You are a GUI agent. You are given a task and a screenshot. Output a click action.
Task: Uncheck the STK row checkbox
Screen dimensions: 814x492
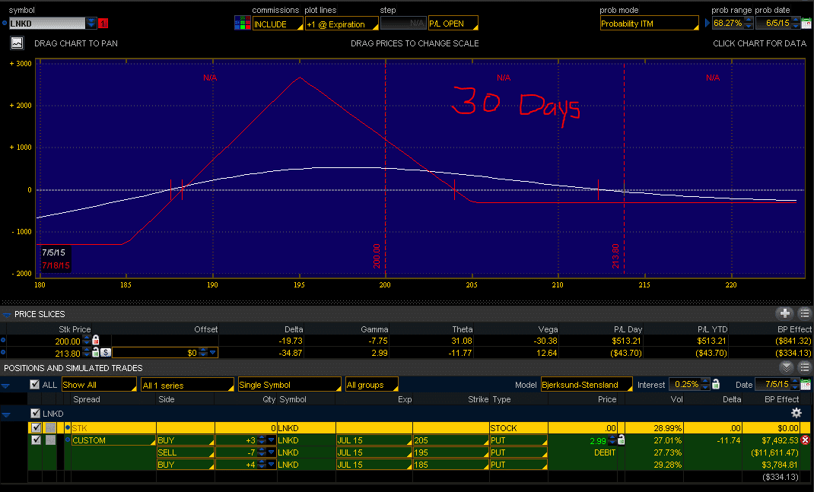coord(36,427)
